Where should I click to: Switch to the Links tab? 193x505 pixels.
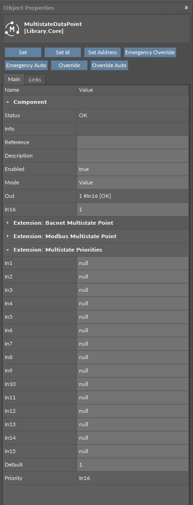point(35,80)
